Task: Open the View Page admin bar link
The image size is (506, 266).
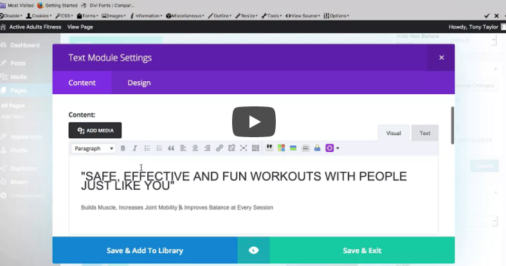Action: click(80, 27)
